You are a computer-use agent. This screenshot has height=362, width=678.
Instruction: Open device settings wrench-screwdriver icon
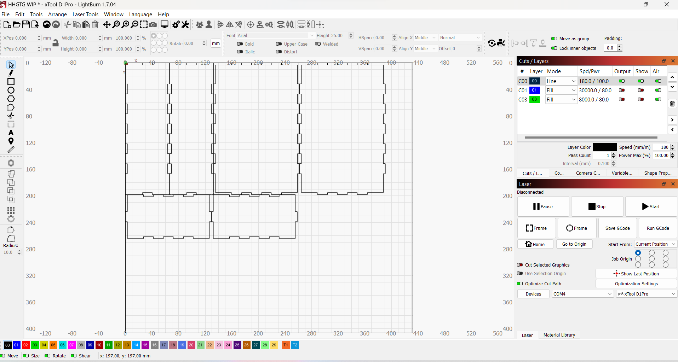[185, 25]
